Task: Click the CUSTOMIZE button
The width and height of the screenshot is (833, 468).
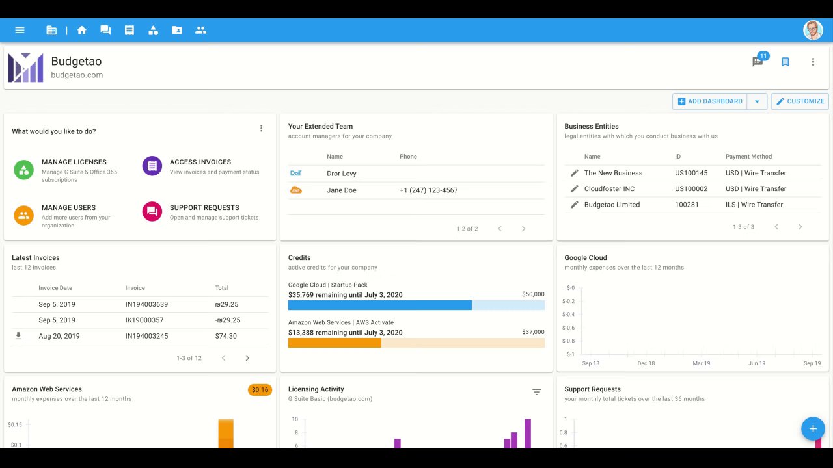Action: pos(800,101)
